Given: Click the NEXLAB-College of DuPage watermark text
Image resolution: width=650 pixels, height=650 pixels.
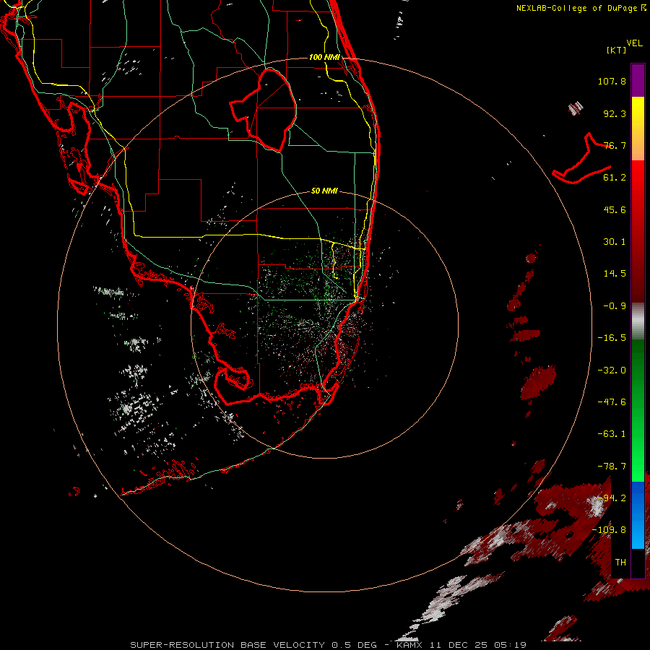Looking at the screenshot, I should point(581,8).
